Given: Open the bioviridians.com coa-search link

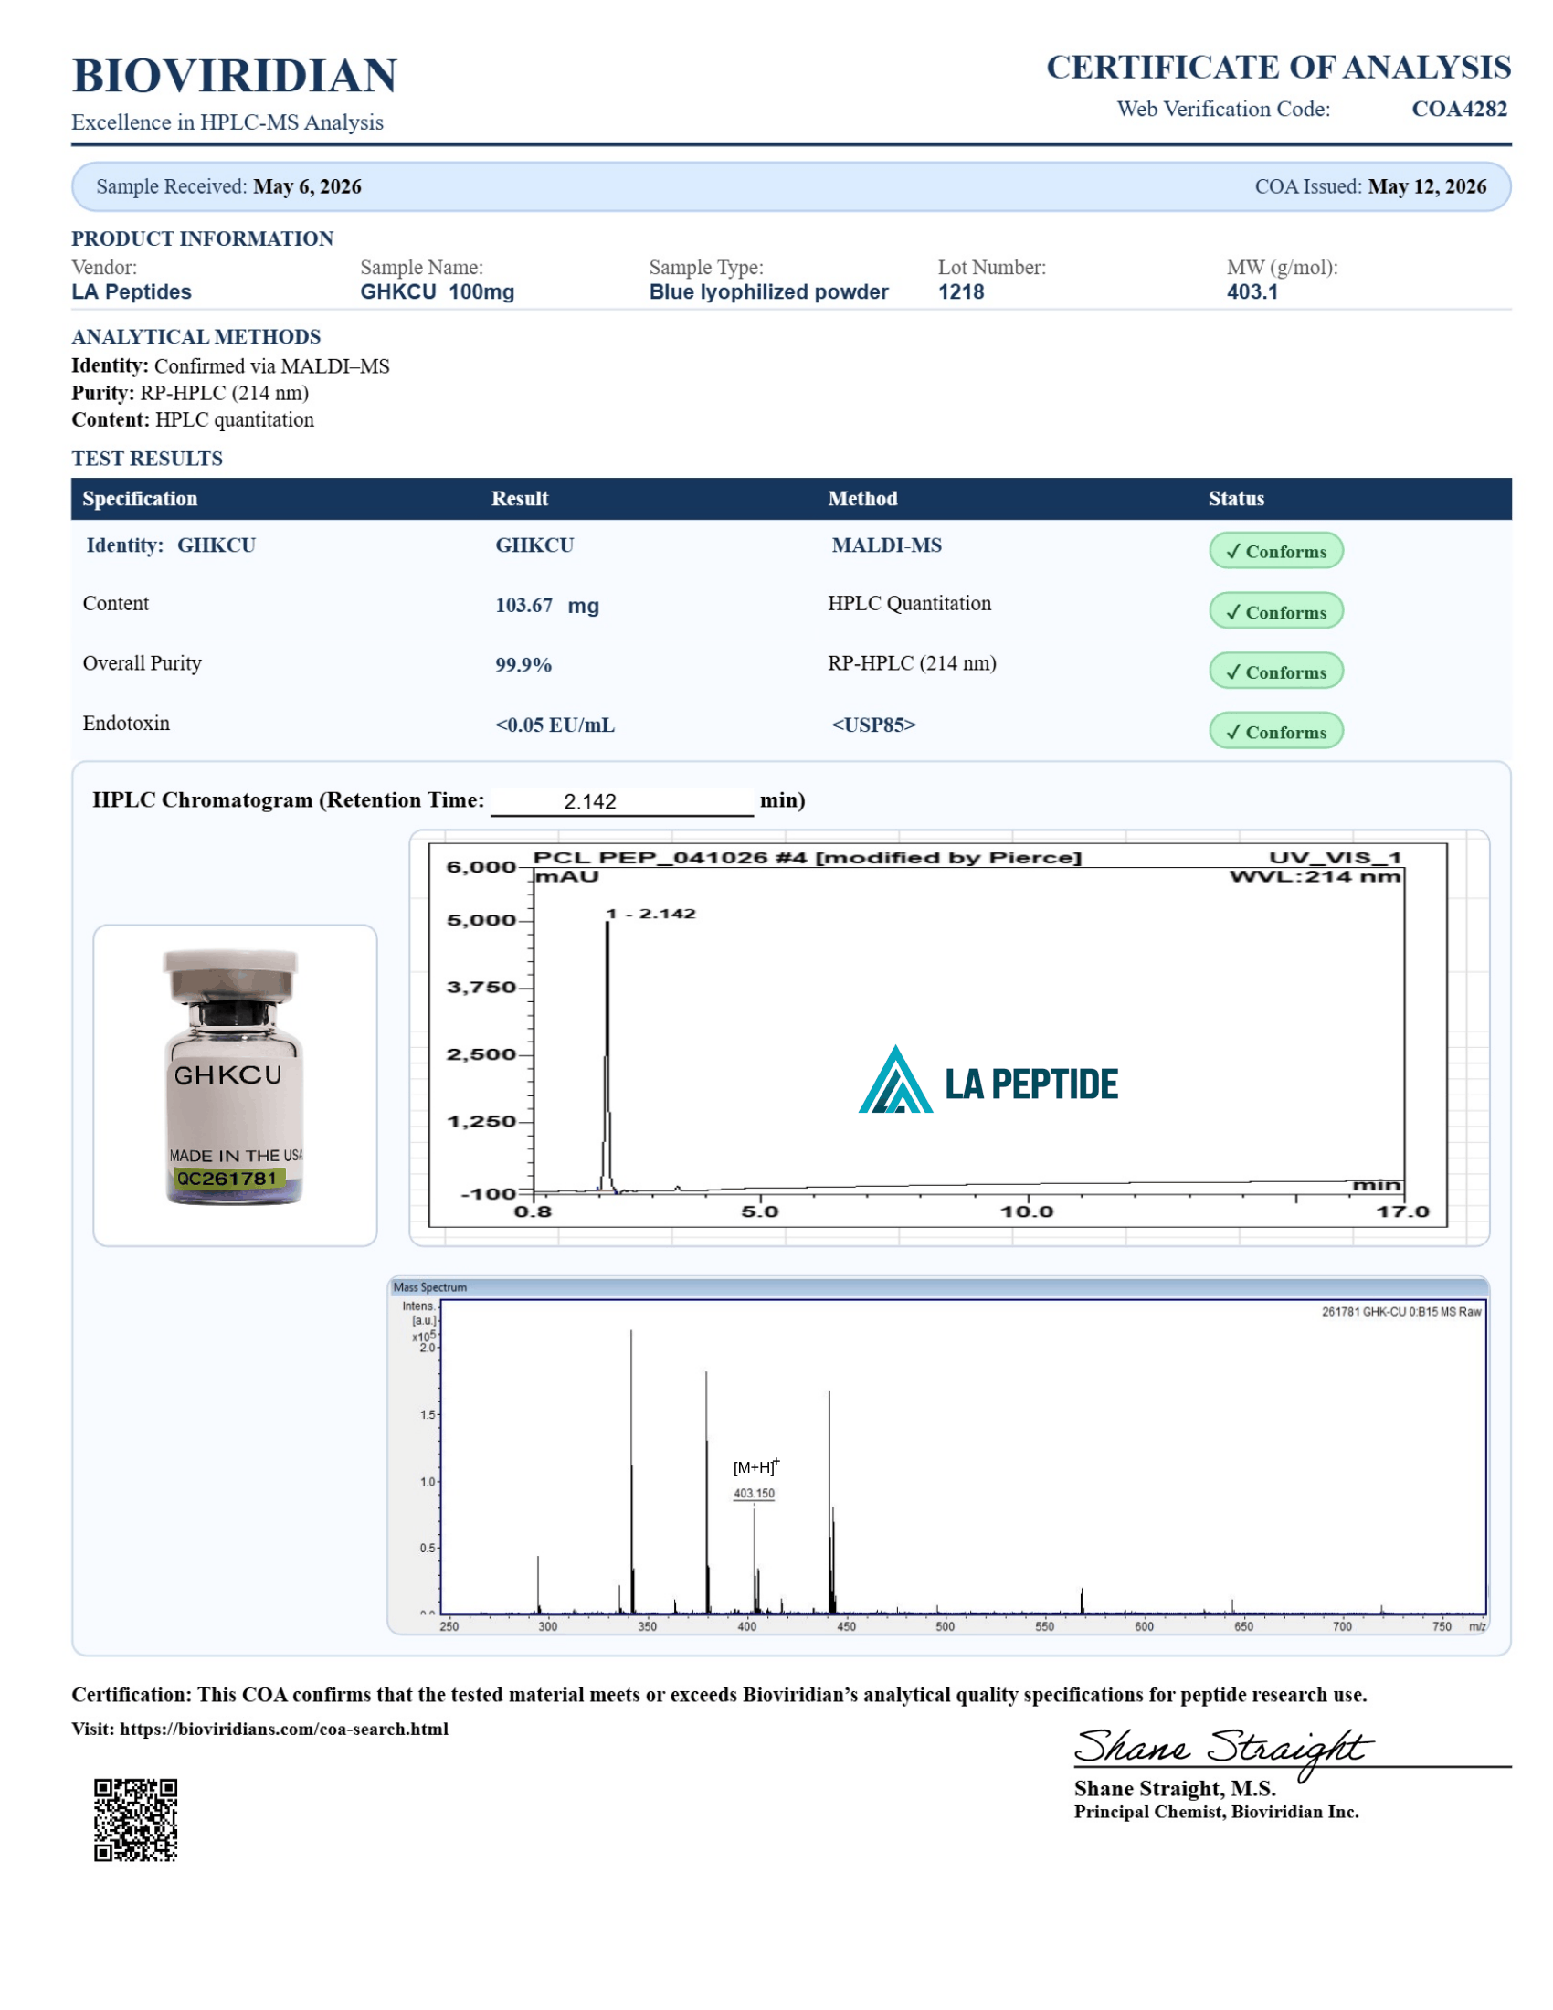Looking at the screenshot, I should click(284, 1729).
